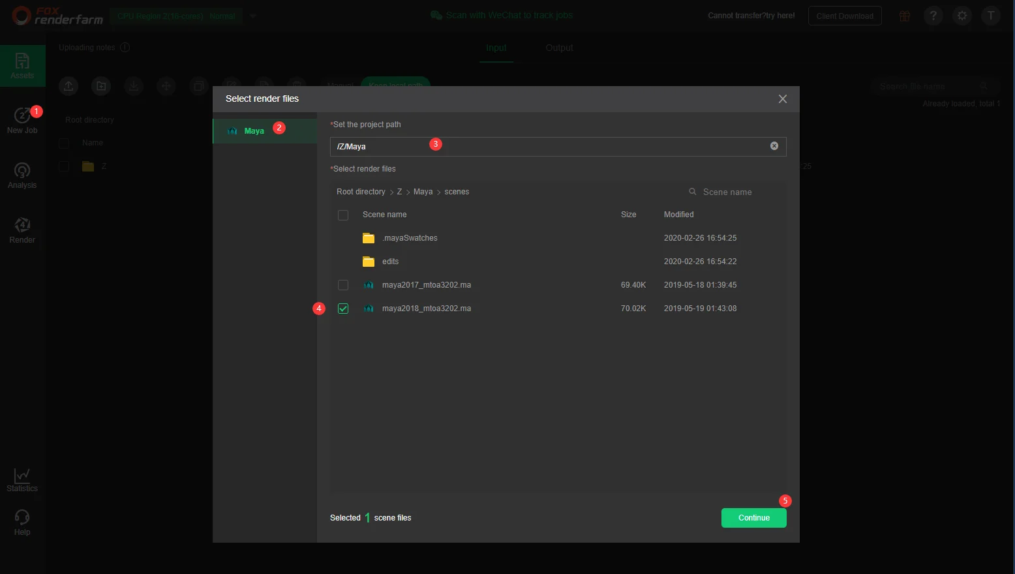Click 'Scan with WeChat to track jobs'
This screenshot has width=1015, height=574.
pos(502,15)
